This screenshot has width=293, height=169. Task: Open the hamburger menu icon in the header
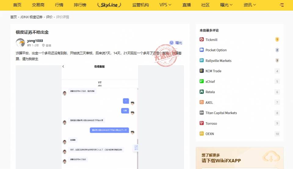point(282,5)
